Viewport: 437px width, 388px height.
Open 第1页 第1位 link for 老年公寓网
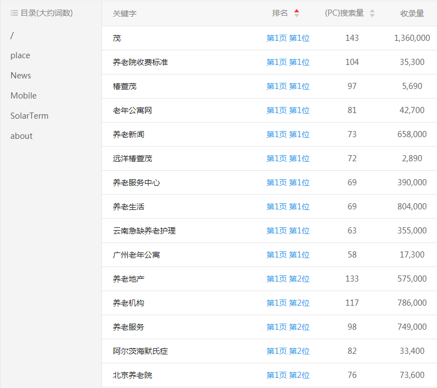tap(288, 110)
